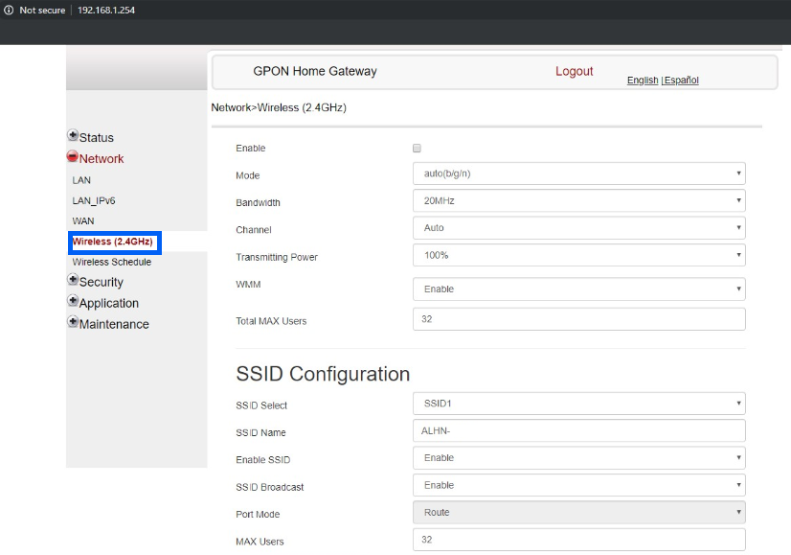
Task: Go to the LAN settings page
Action: [x=81, y=180]
